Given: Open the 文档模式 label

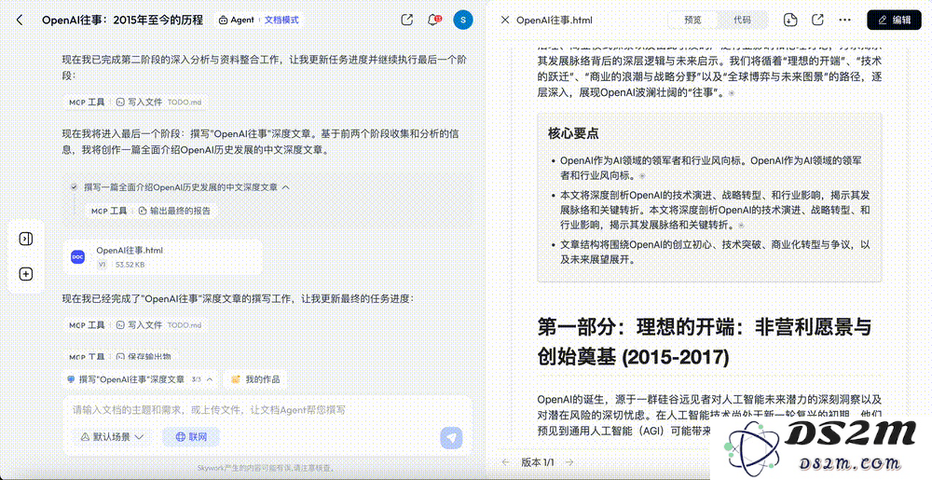Looking at the screenshot, I should pyautogui.click(x=281, y=20).
